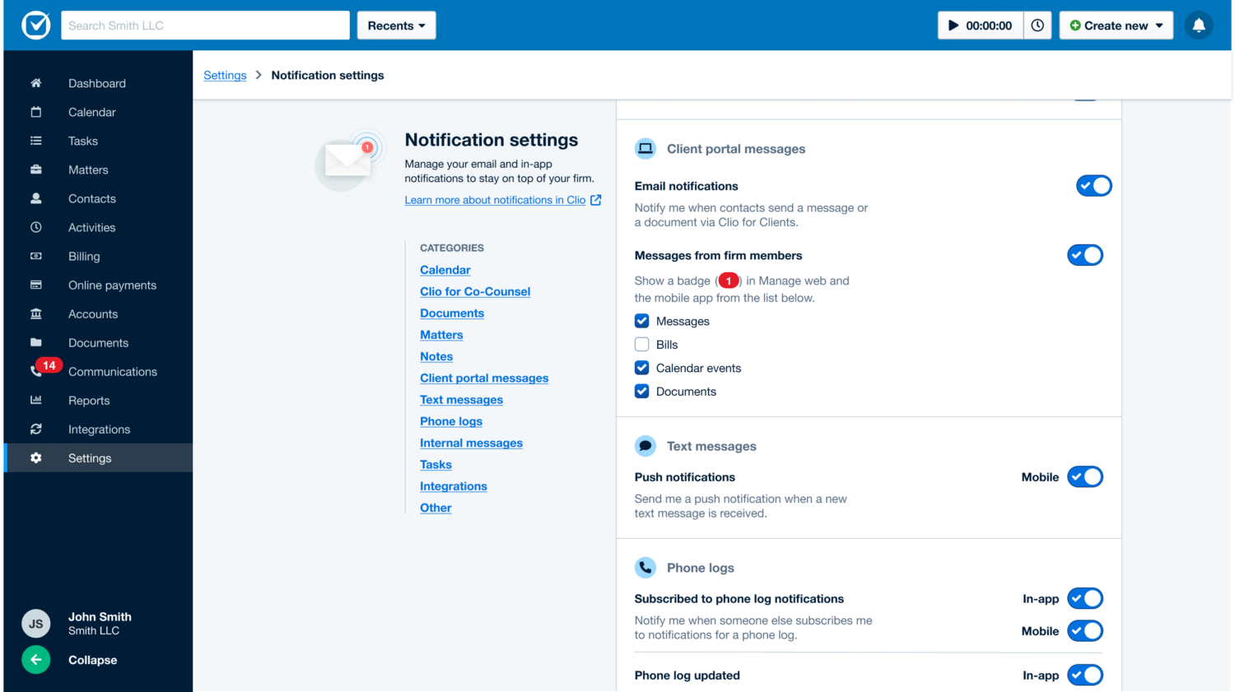This screenshot has width=1235, height=692.
Task: Check the Bills checkbox
Action: click(642, 345)
